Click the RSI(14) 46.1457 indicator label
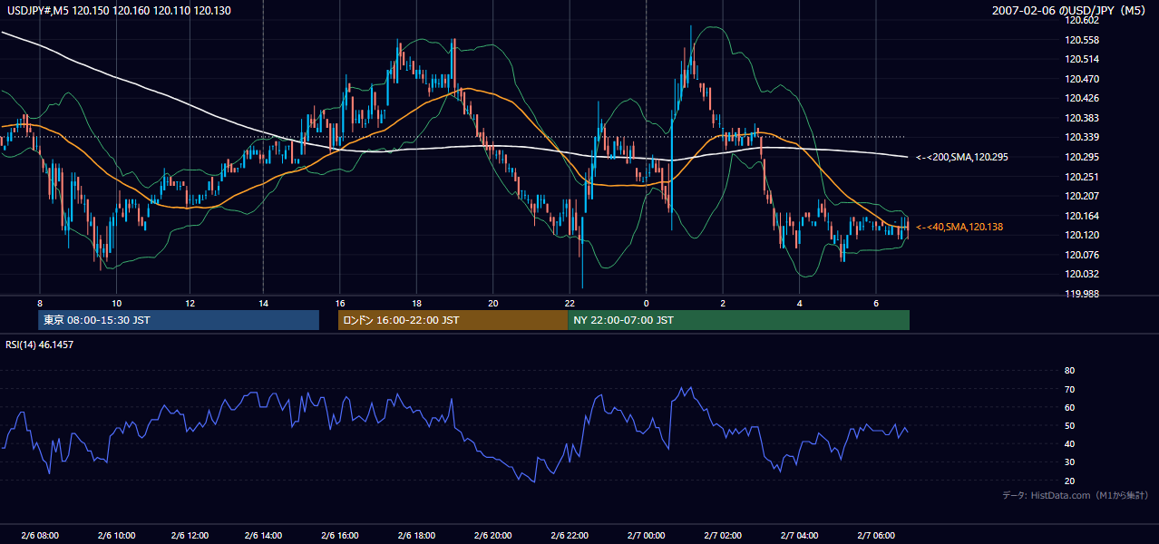This screenshot has width=1159, height=544. tap(40, 345)
